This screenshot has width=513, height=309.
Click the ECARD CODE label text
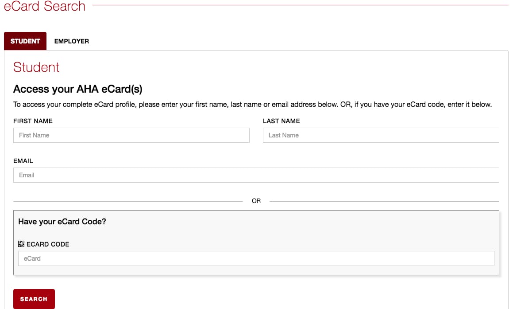(x=48, y=244)
